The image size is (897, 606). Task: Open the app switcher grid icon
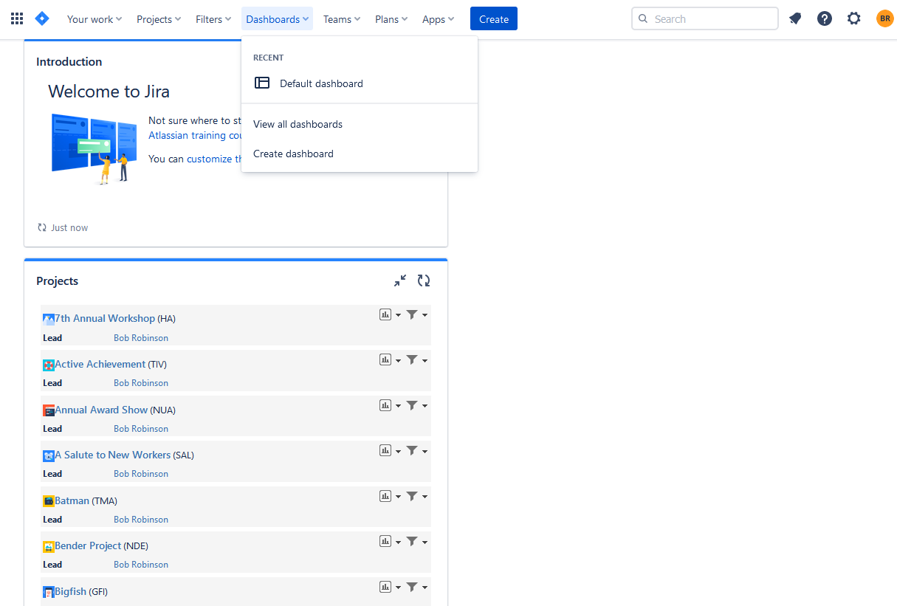[x=17, y=19]
